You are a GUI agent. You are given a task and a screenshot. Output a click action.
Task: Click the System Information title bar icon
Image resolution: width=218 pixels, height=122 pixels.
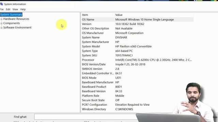[2, 4]
